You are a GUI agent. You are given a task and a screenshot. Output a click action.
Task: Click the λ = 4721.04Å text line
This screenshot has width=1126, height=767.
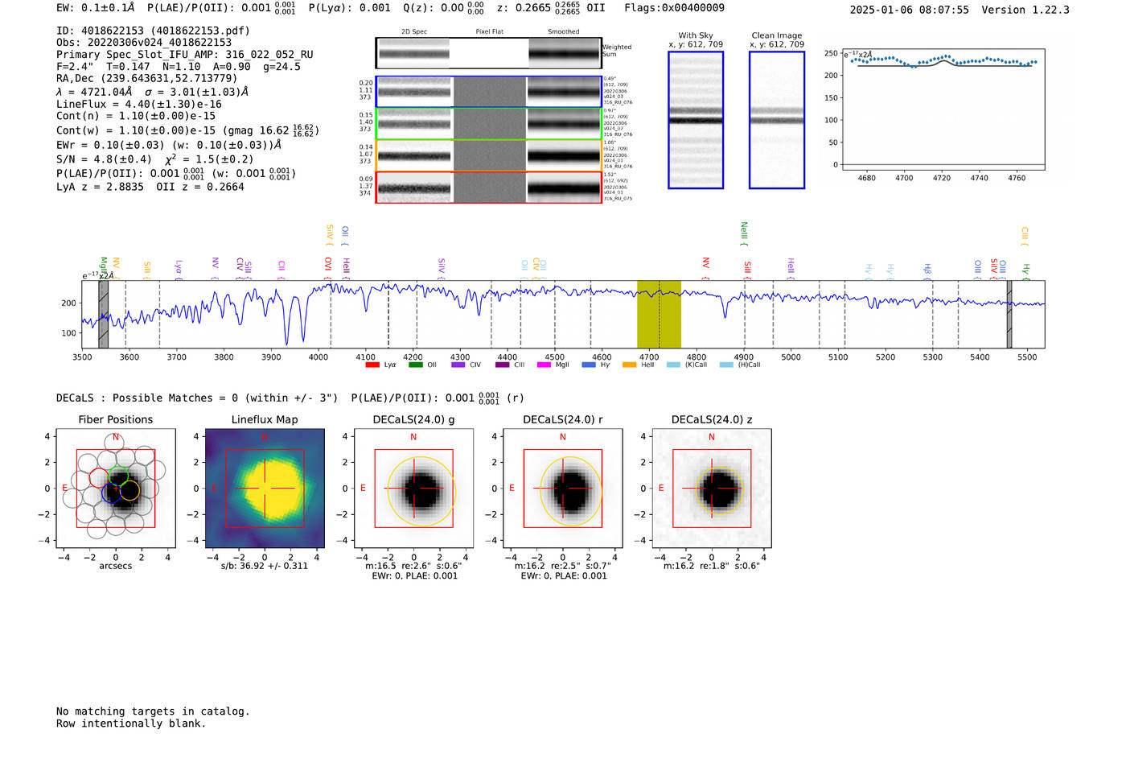click(x=153, y=92)
